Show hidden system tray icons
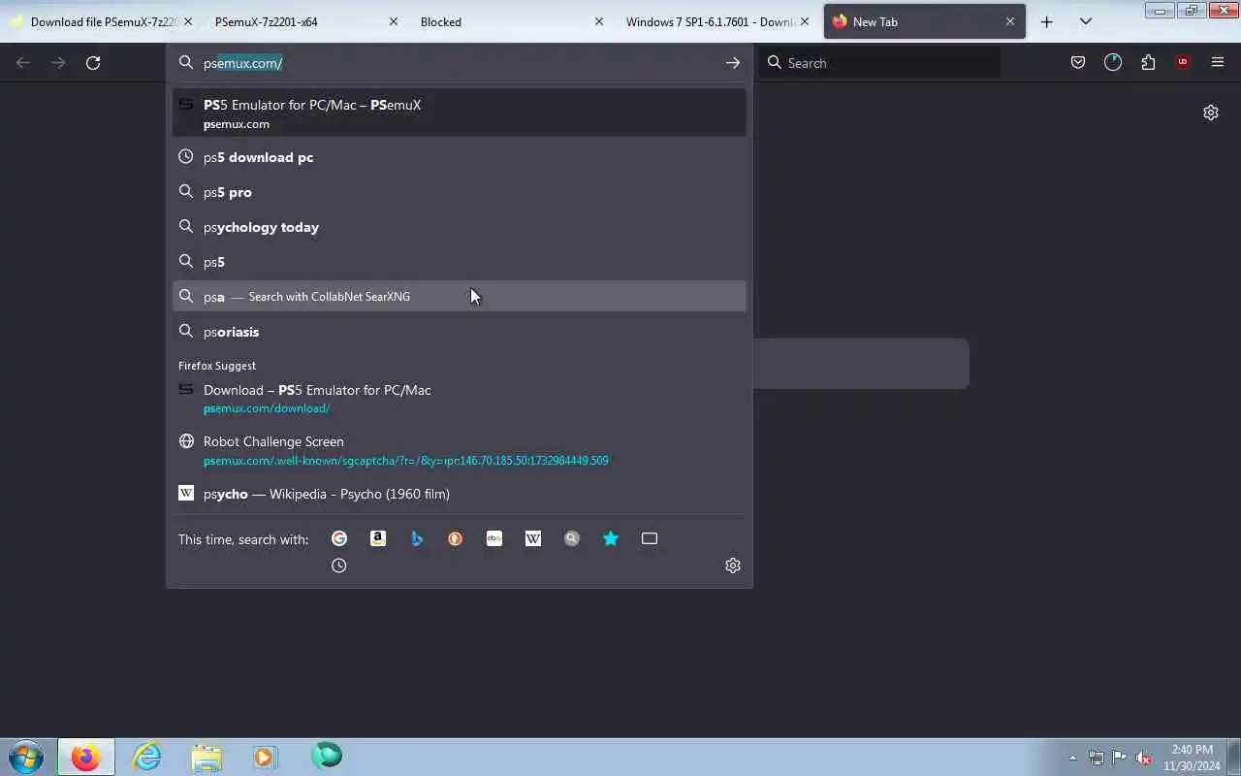The height and width of the screenshot is (776, 1241). click(x=1072, y=759)
